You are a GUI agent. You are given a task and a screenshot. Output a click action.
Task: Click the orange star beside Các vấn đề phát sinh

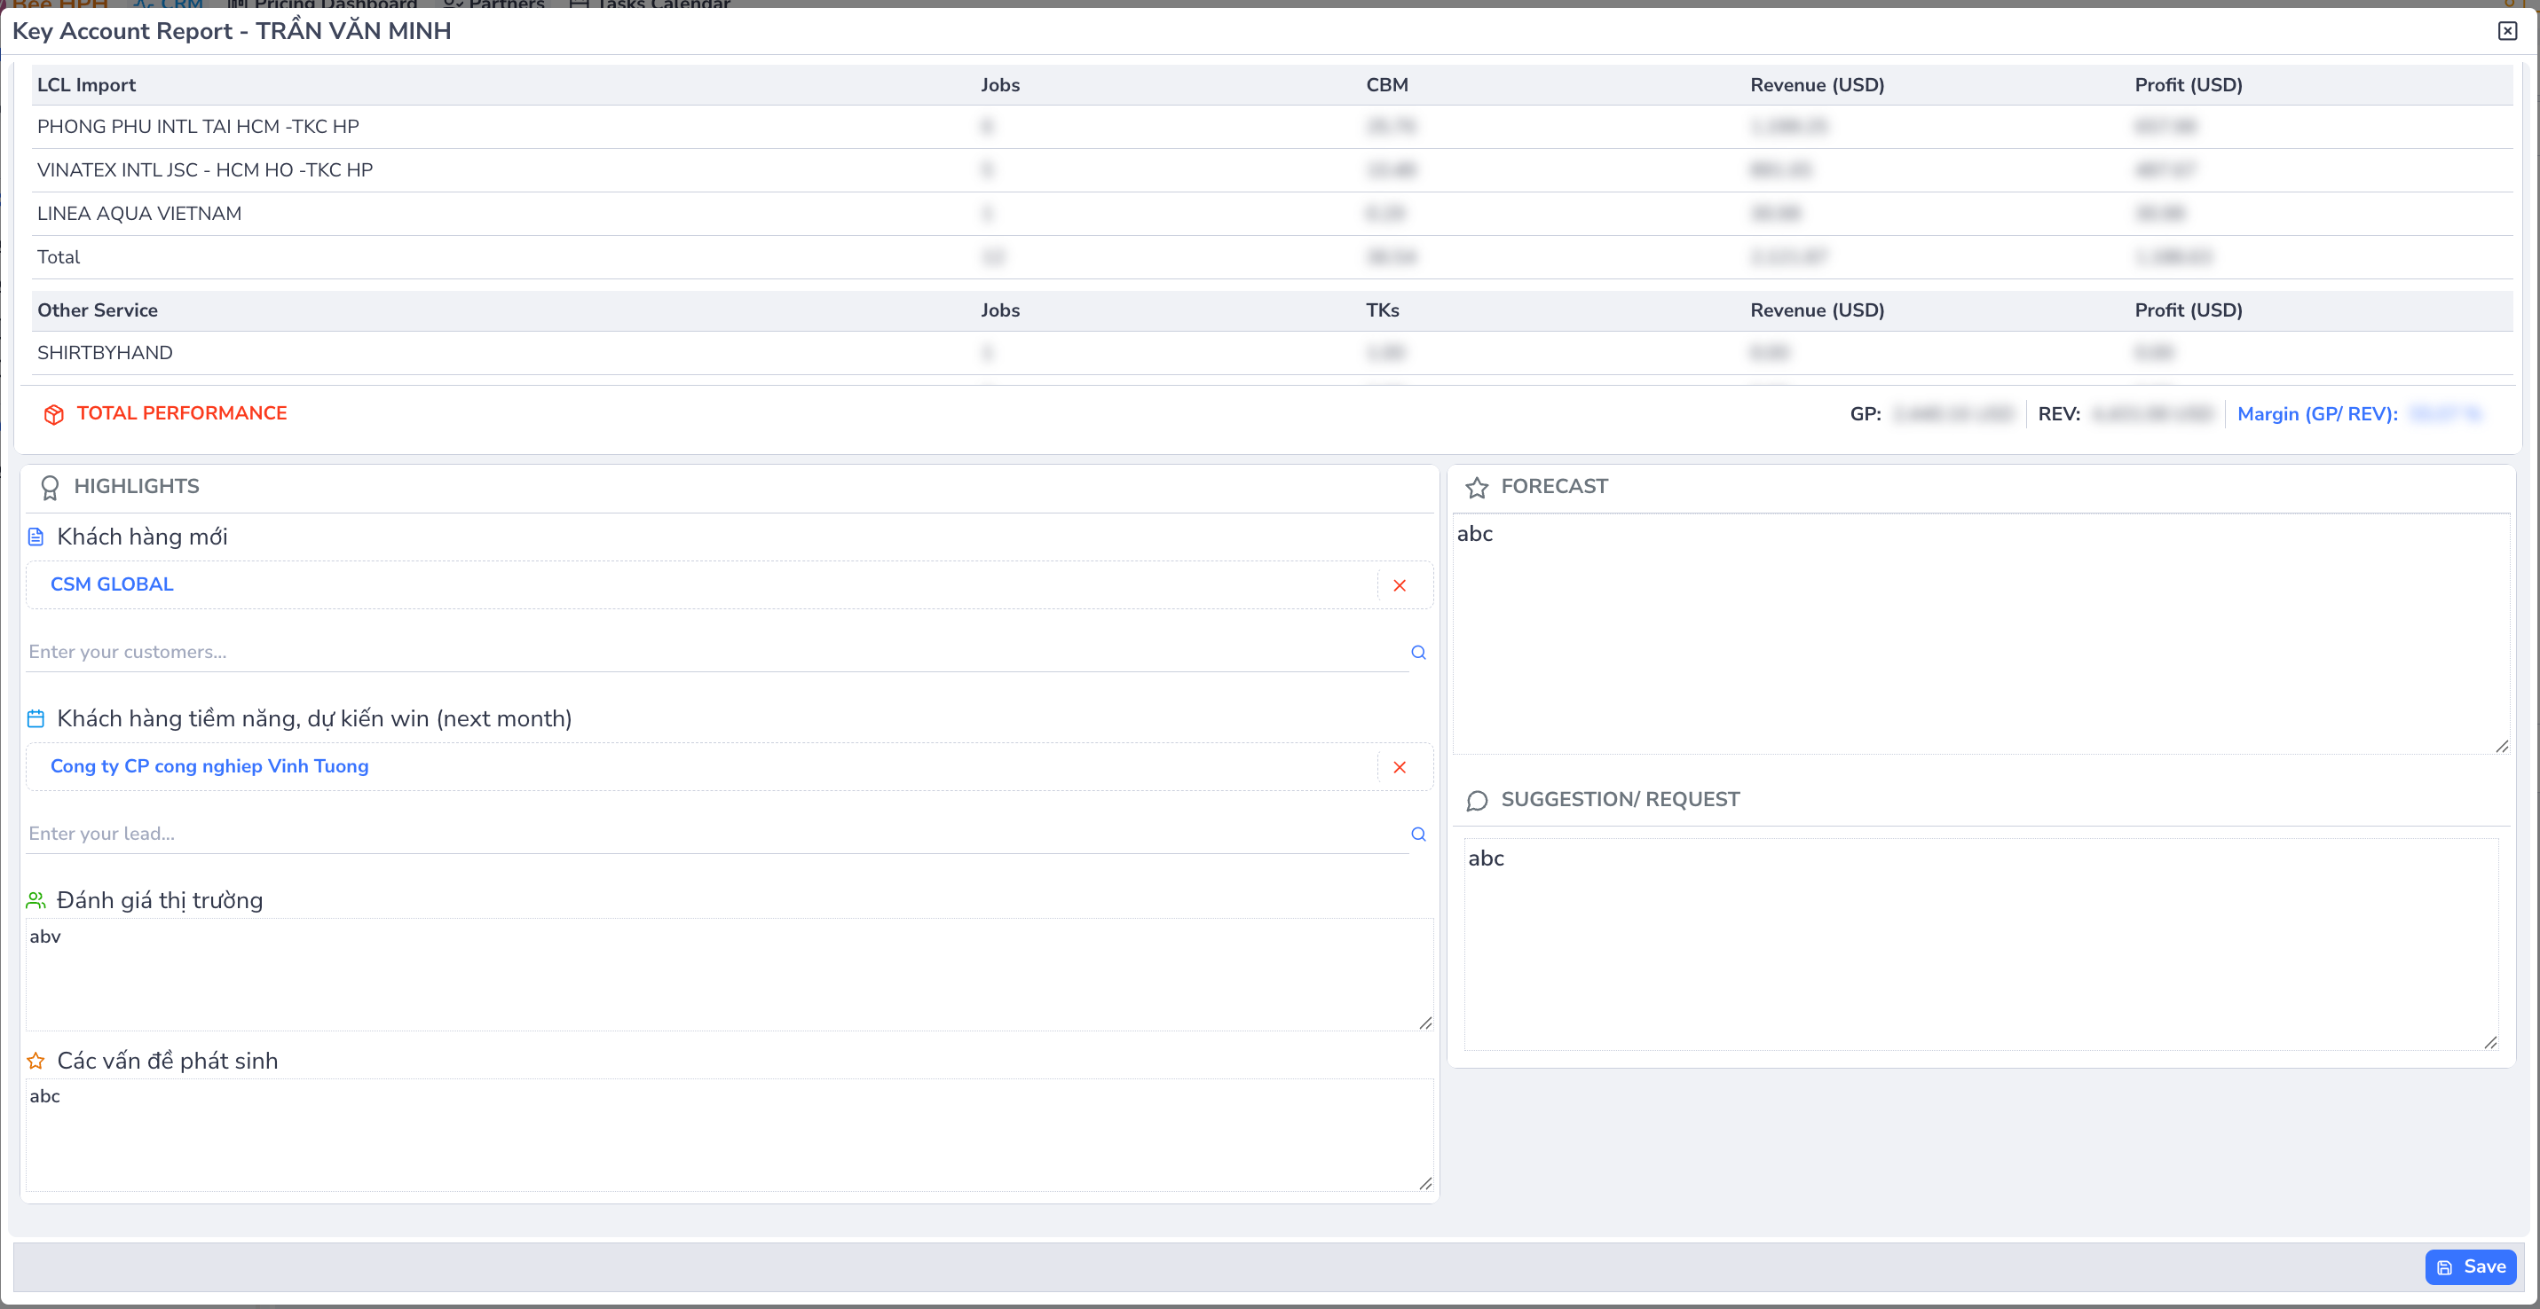coord(35,1061)
